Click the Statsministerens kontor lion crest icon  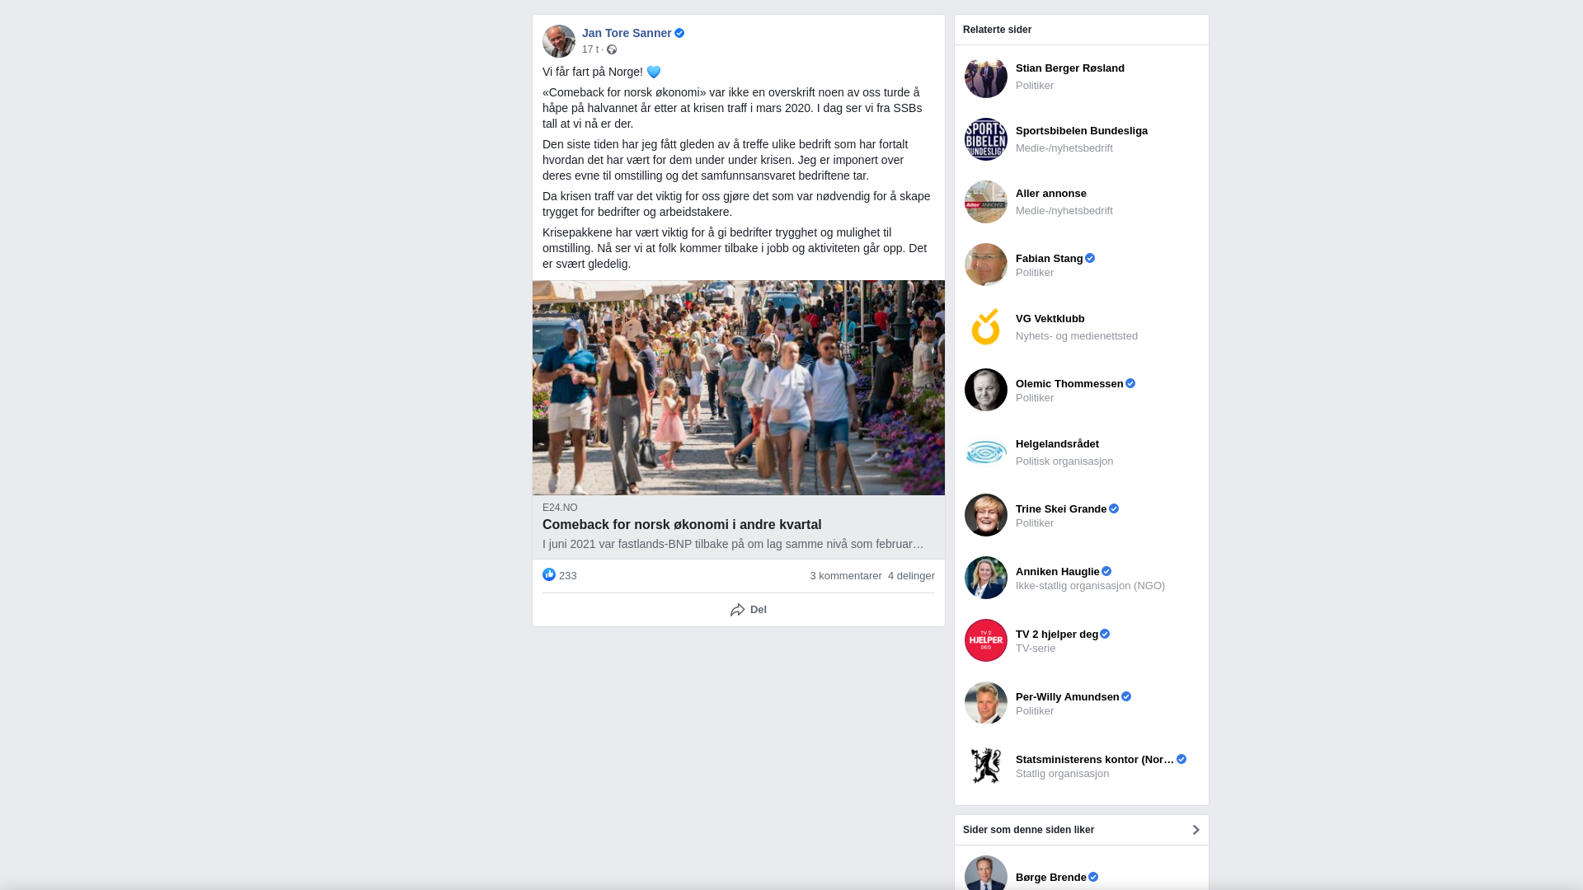(986, 766)
